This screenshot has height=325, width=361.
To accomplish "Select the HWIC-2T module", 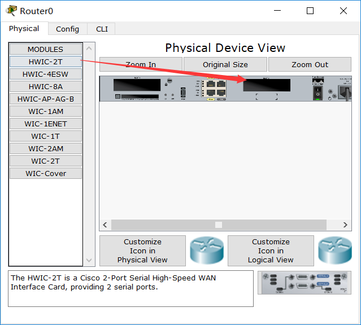I will click(46, 62).
